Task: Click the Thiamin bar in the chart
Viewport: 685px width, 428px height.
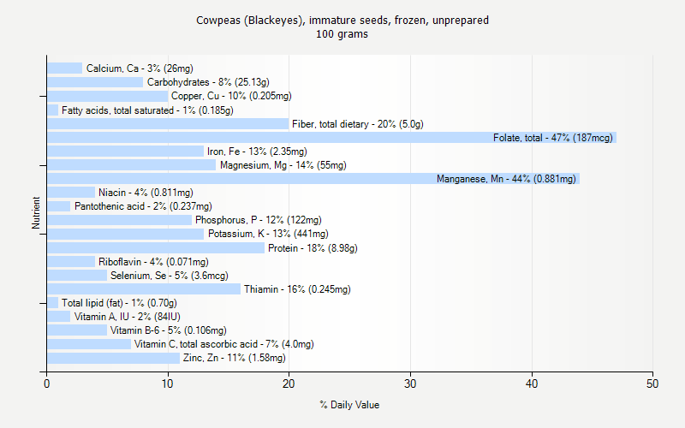Action: tap(144, 289)
